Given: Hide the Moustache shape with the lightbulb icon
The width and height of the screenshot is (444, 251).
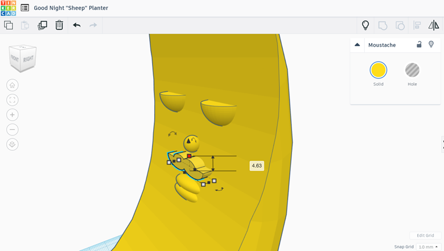Looking at the screenshot, I should click(x=431, y=44).
